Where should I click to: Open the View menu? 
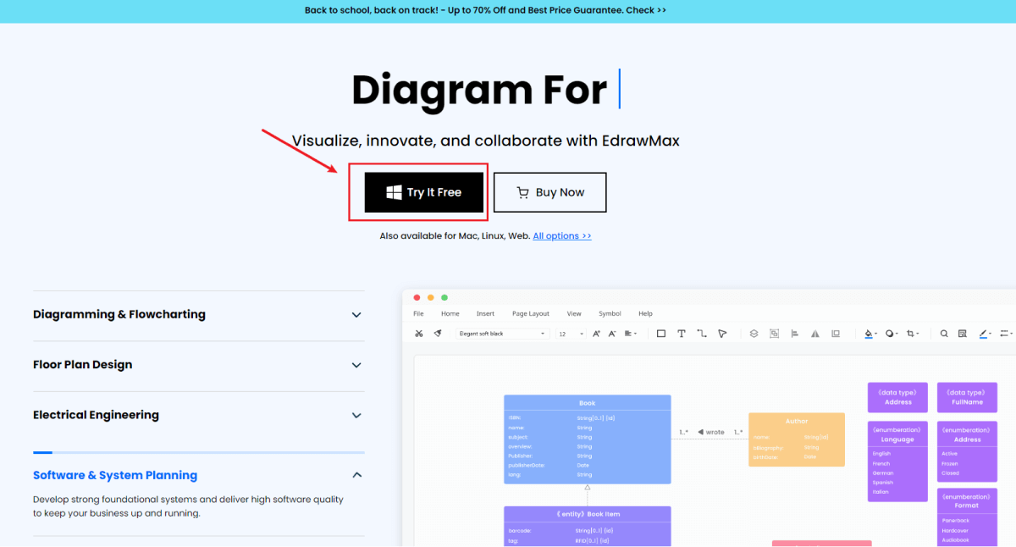574,313
